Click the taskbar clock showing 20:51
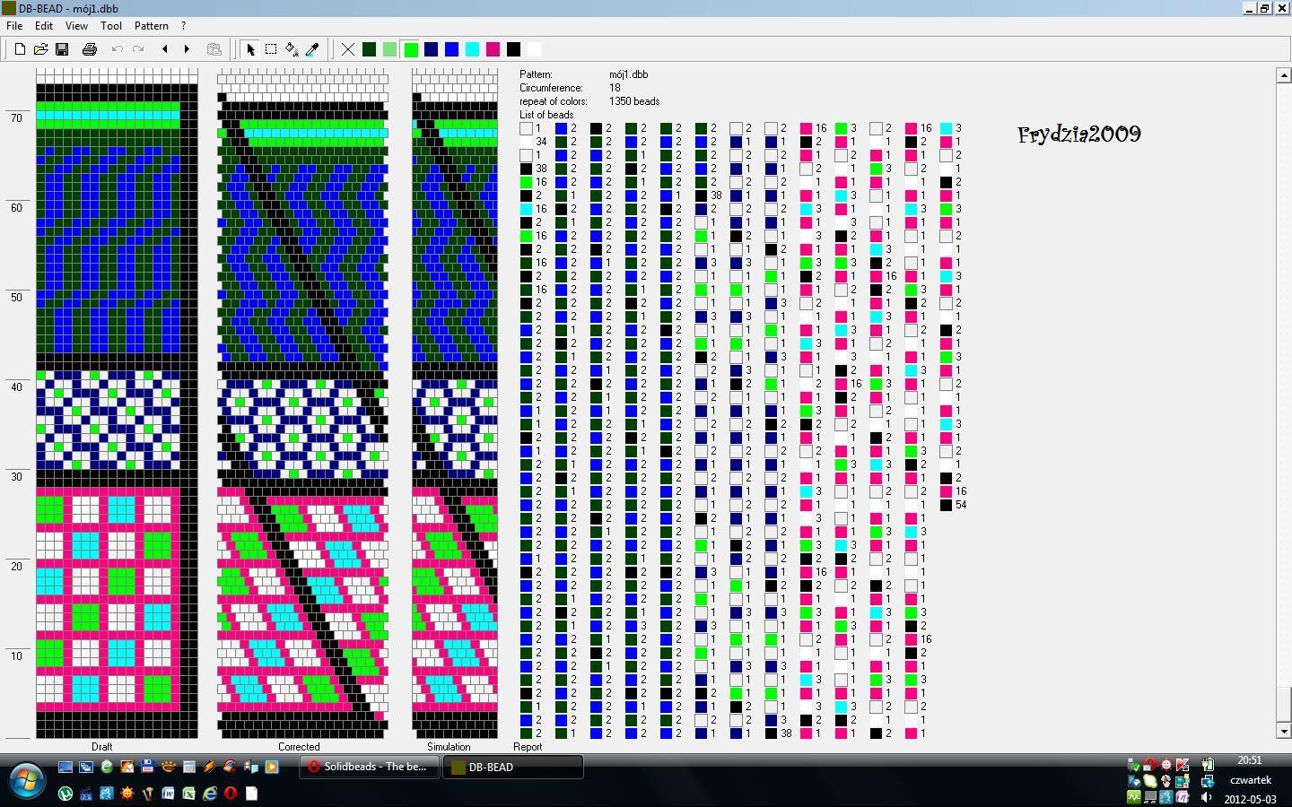Viewport: 1292px width, 807px height. 1250,760
